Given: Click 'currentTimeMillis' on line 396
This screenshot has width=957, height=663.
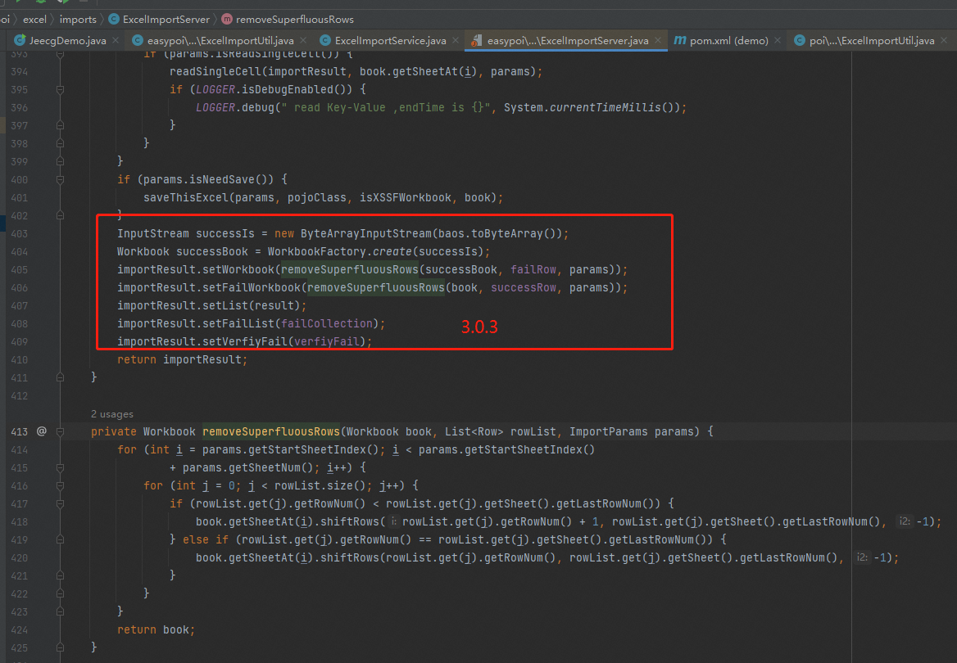Looking at the screenshot, I should point(605,107).
